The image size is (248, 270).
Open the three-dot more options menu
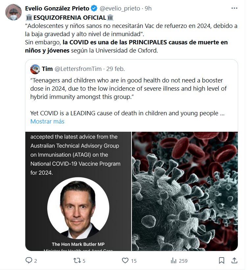tap(234, 8)
